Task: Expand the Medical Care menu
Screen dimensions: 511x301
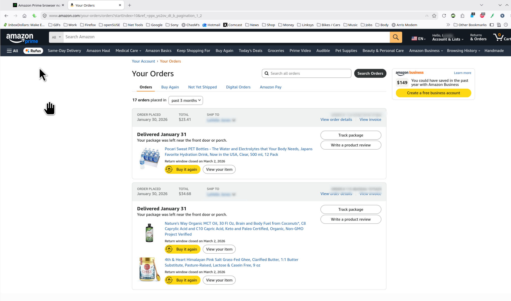Action: coord(128,51)
